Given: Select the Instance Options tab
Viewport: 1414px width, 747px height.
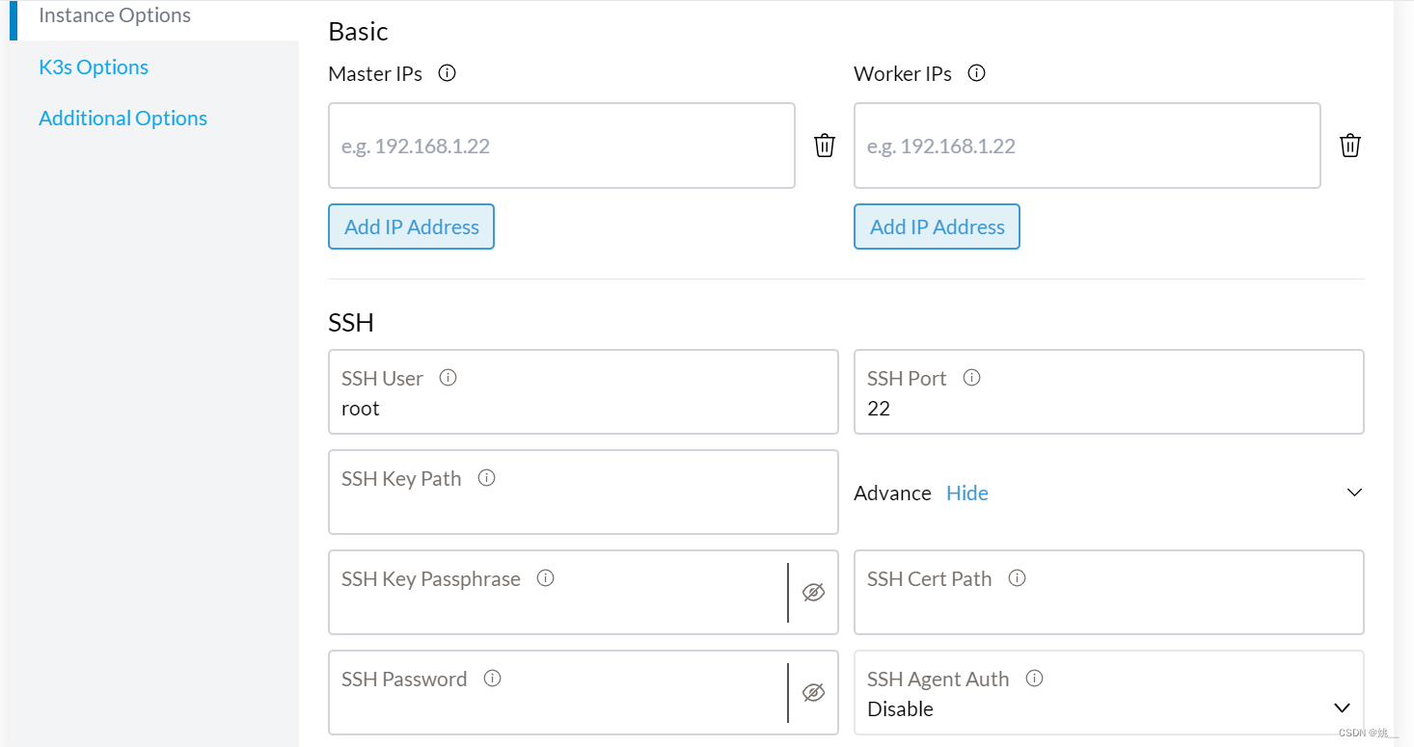Looking at the screenshot, I should tap(115, 15).
